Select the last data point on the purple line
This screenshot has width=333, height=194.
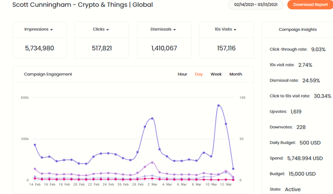click(x=233, y=169)
